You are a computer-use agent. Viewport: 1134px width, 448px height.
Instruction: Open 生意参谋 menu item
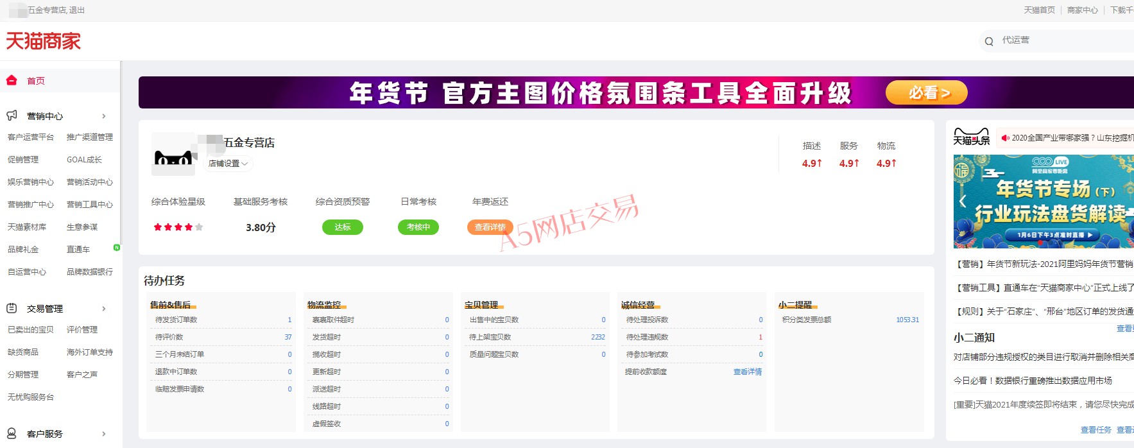82,227
